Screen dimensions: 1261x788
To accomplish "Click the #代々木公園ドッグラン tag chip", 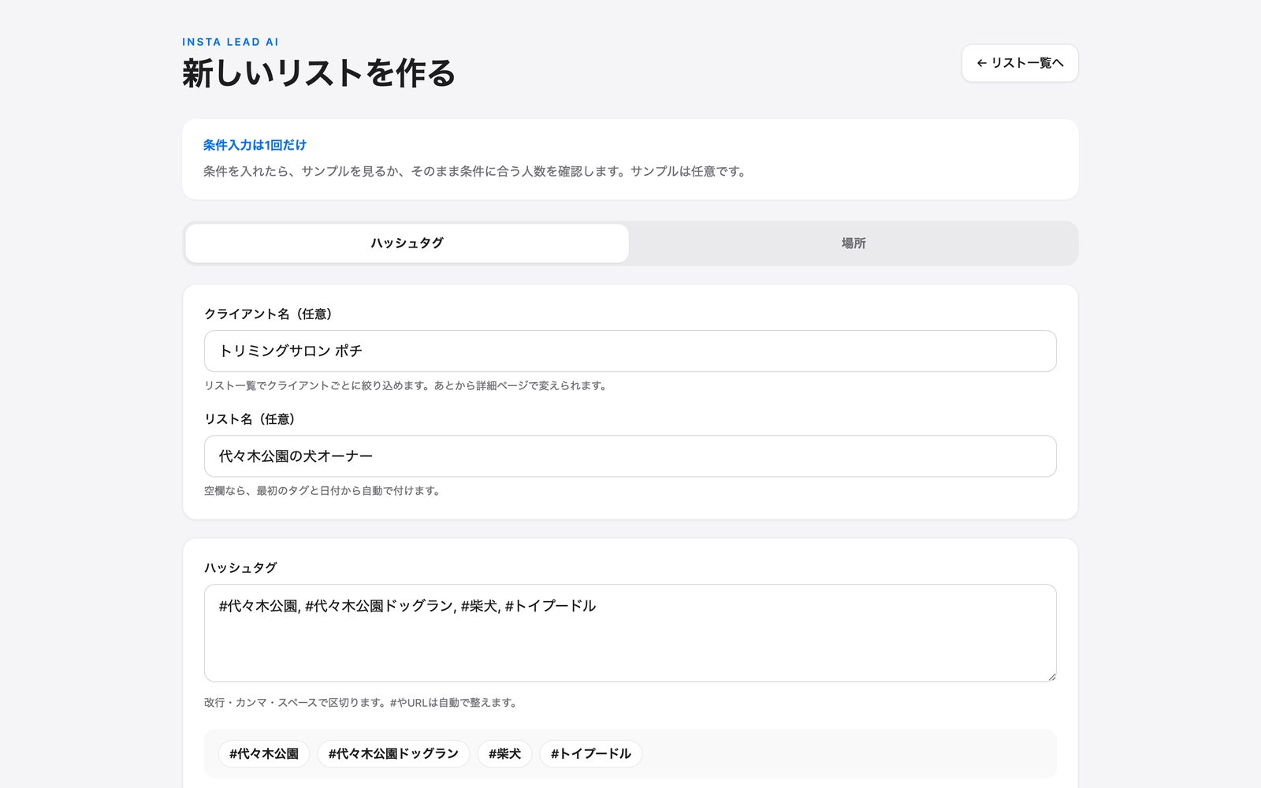I will (393, 754).
